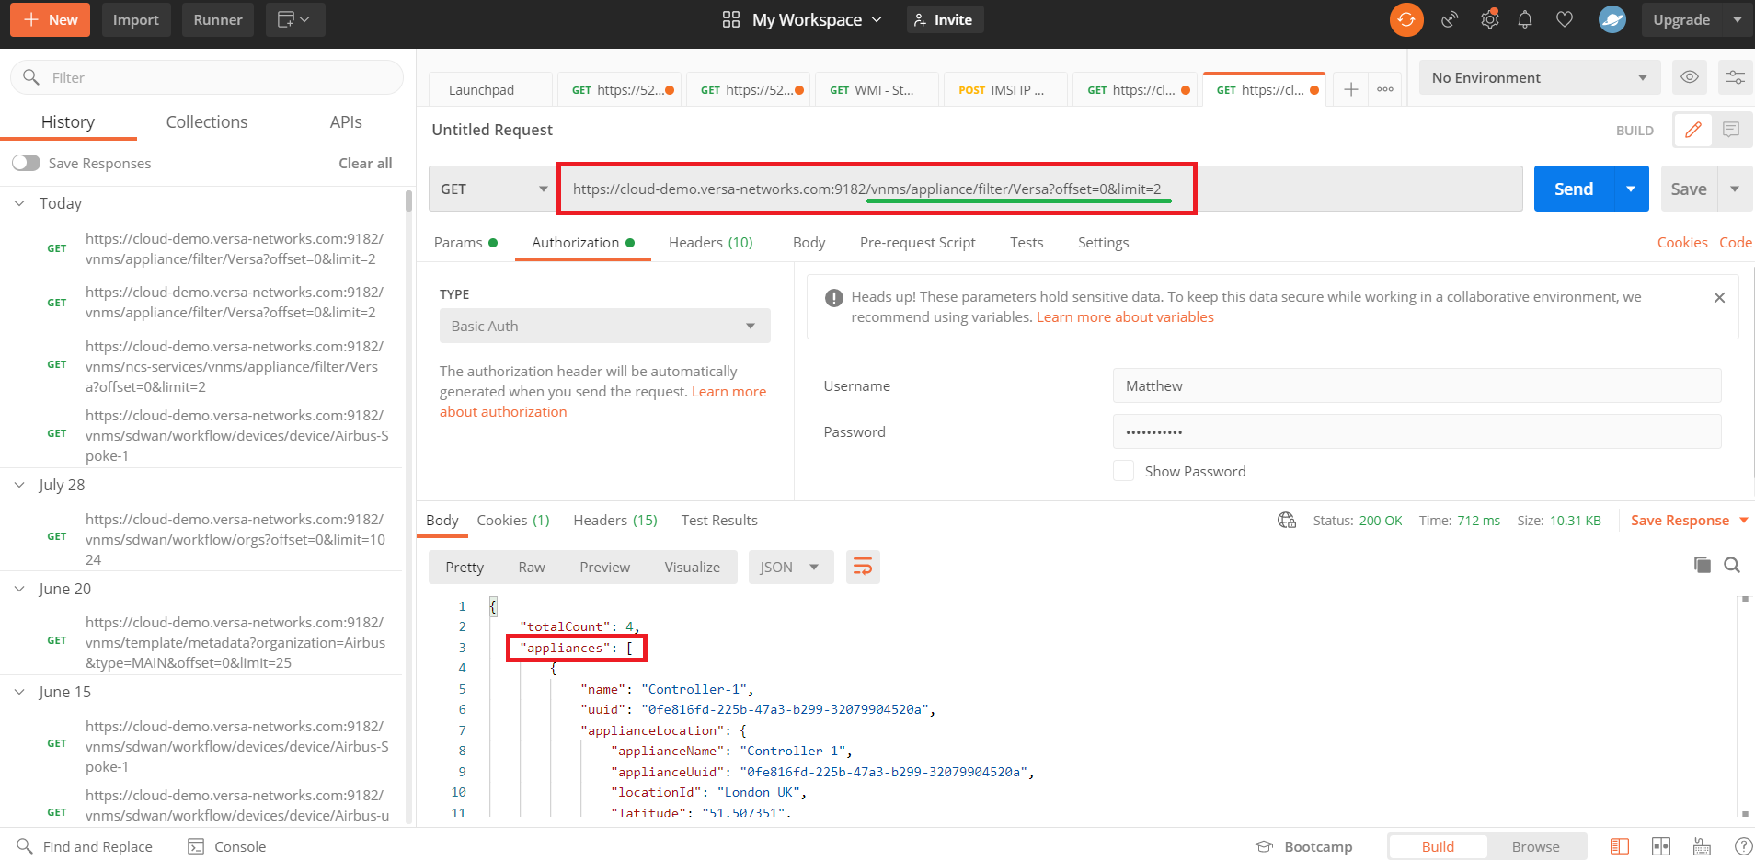Click Clear all history
The width and height of the screenshot is (1755, 861).
coord(365,163)
